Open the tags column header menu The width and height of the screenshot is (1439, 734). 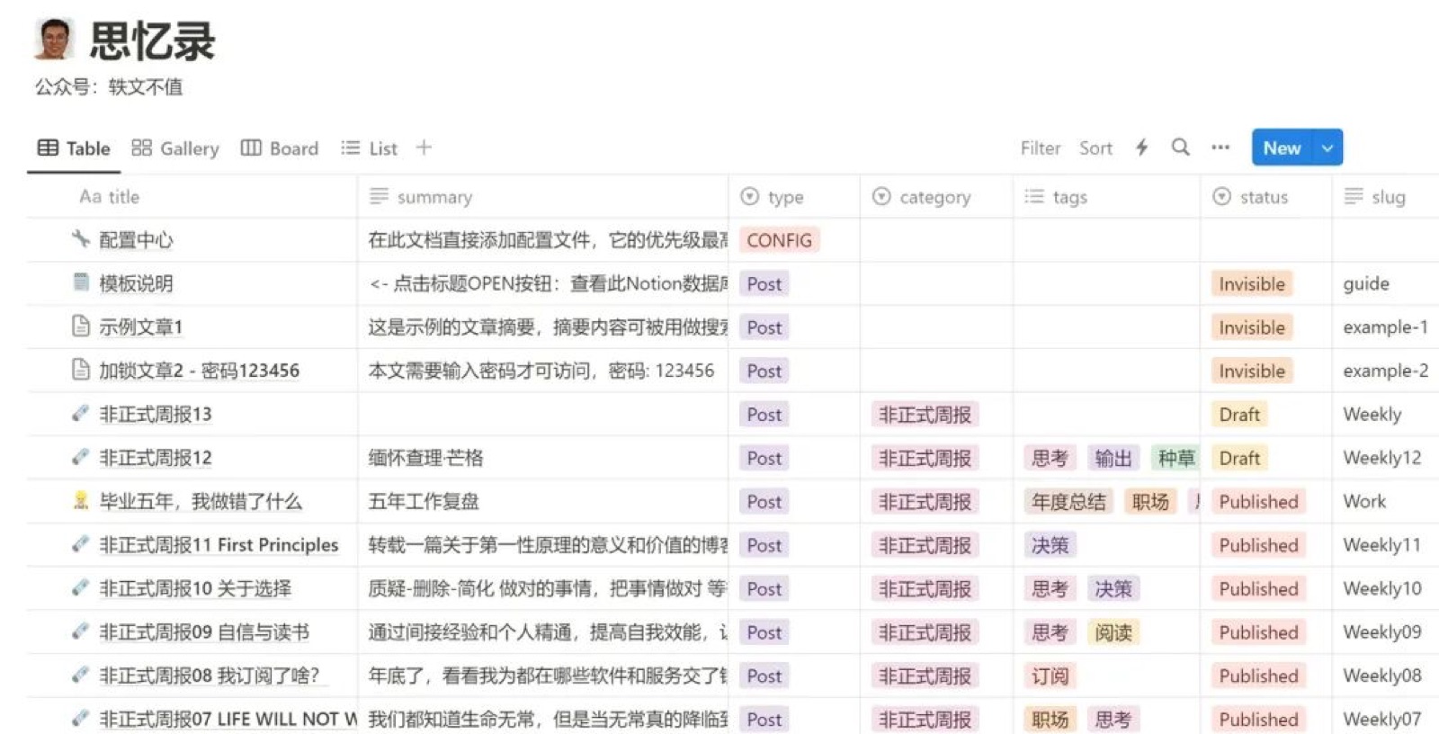click(x=1106, y=197)
